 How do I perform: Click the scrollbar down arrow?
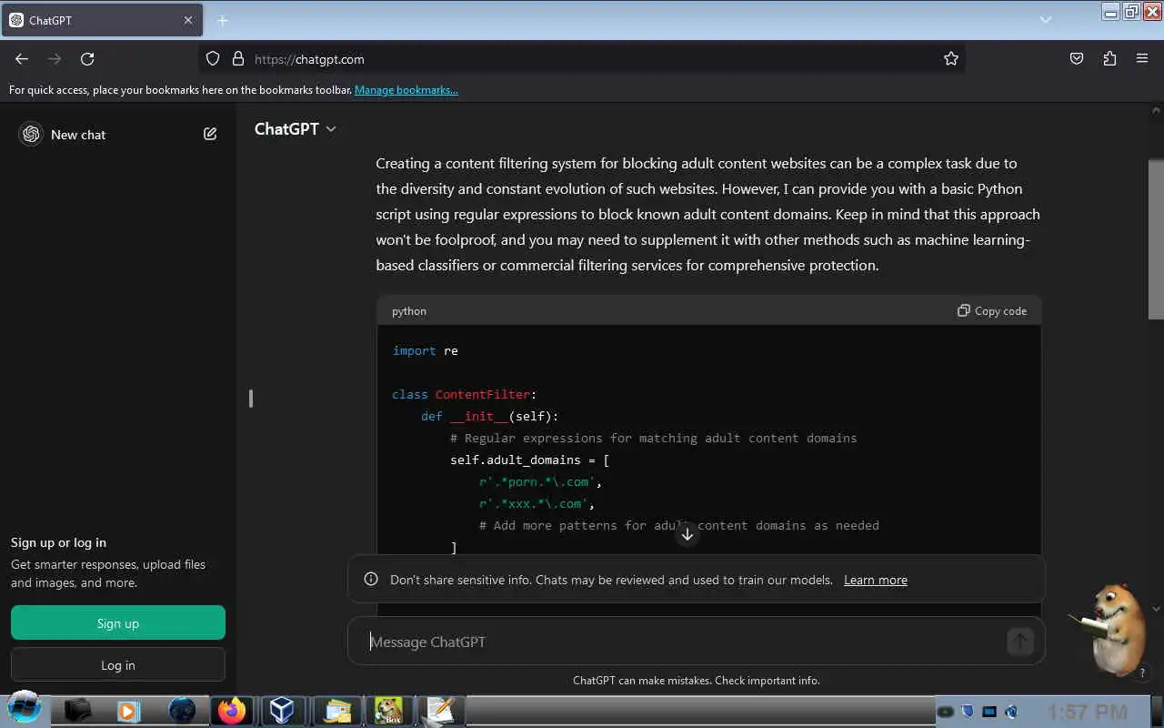pyautogui.click(x=1156, y=608)
